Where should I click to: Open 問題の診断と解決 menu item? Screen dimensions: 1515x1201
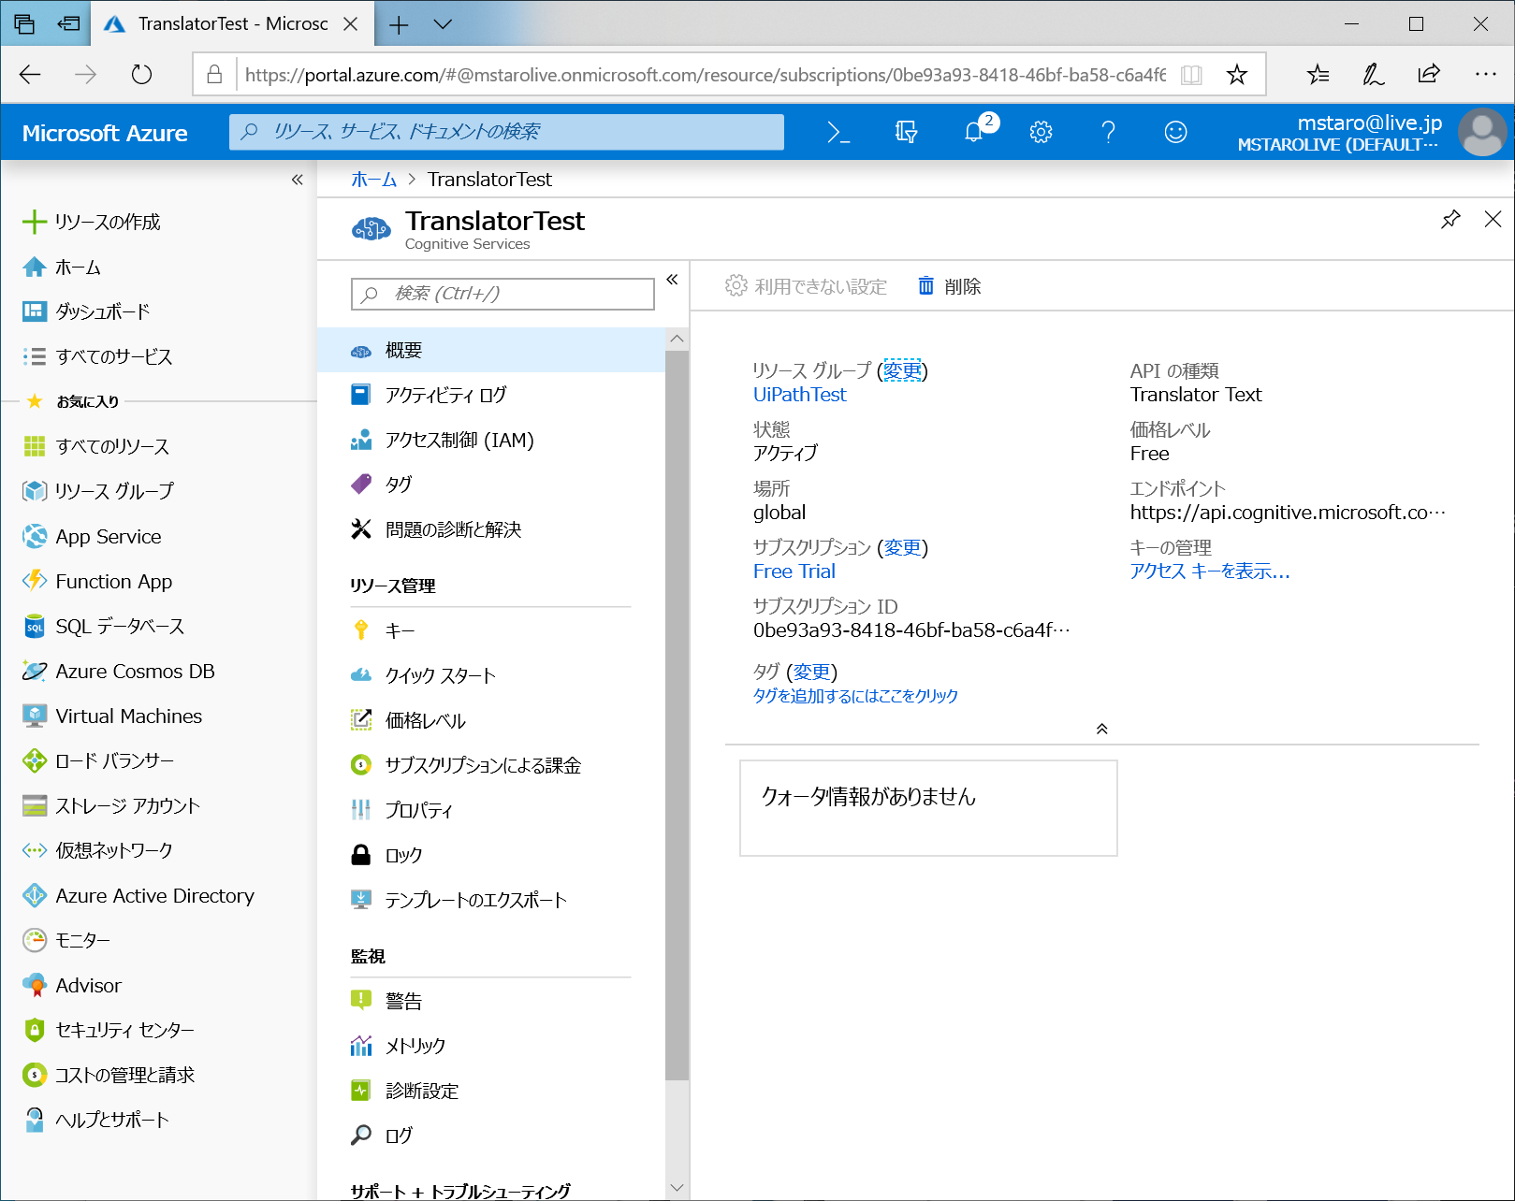click(x=491, y=529)
